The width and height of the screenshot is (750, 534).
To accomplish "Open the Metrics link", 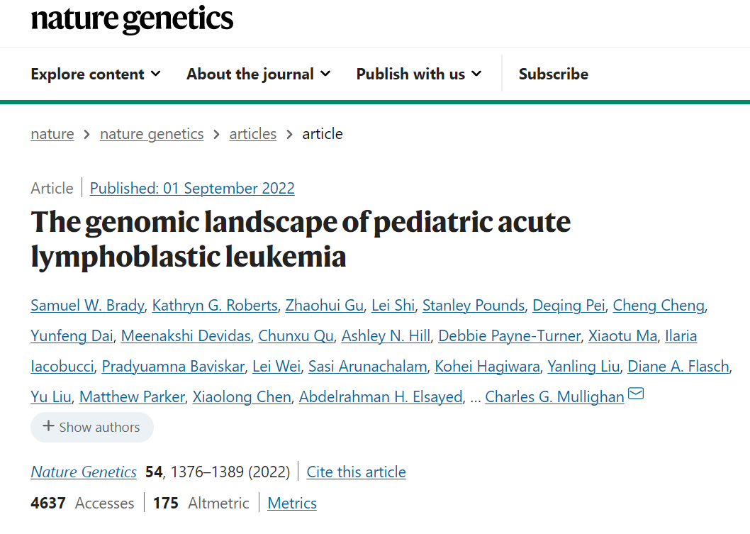I will click(292, 504).
